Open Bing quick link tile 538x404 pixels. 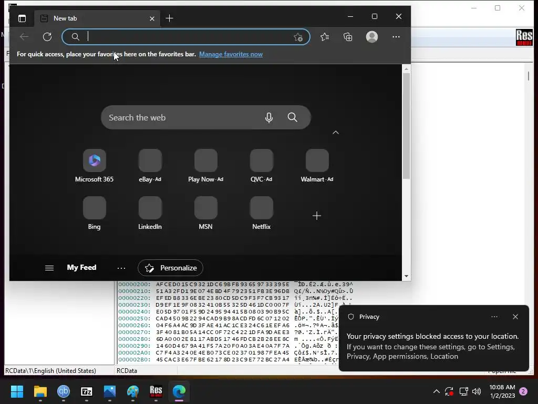[95, 213]
